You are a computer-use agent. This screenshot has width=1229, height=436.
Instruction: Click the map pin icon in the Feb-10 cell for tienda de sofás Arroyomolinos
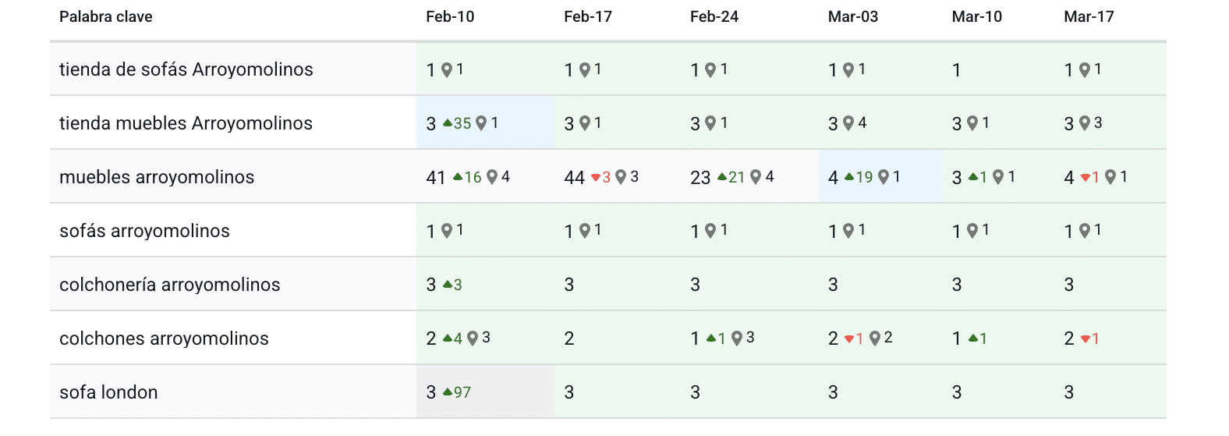(447, 70)
